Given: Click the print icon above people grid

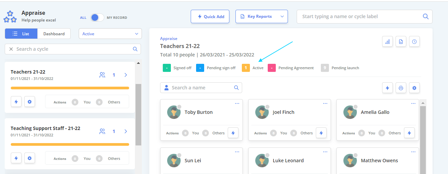Looking at the screenshot, I should click(x=401, y=88).
